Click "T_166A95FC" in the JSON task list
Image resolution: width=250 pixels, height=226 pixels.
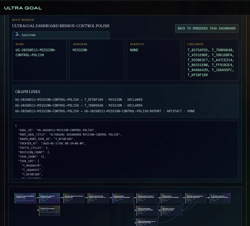(32, 170)
